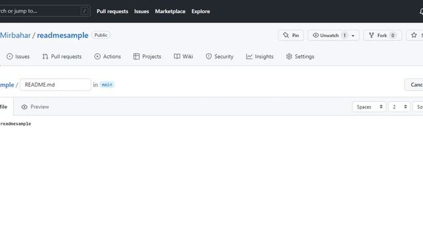Expand the Unwatch dropdown caret
The height and width of the screenshot is (238, 423).
coord(353,36)
